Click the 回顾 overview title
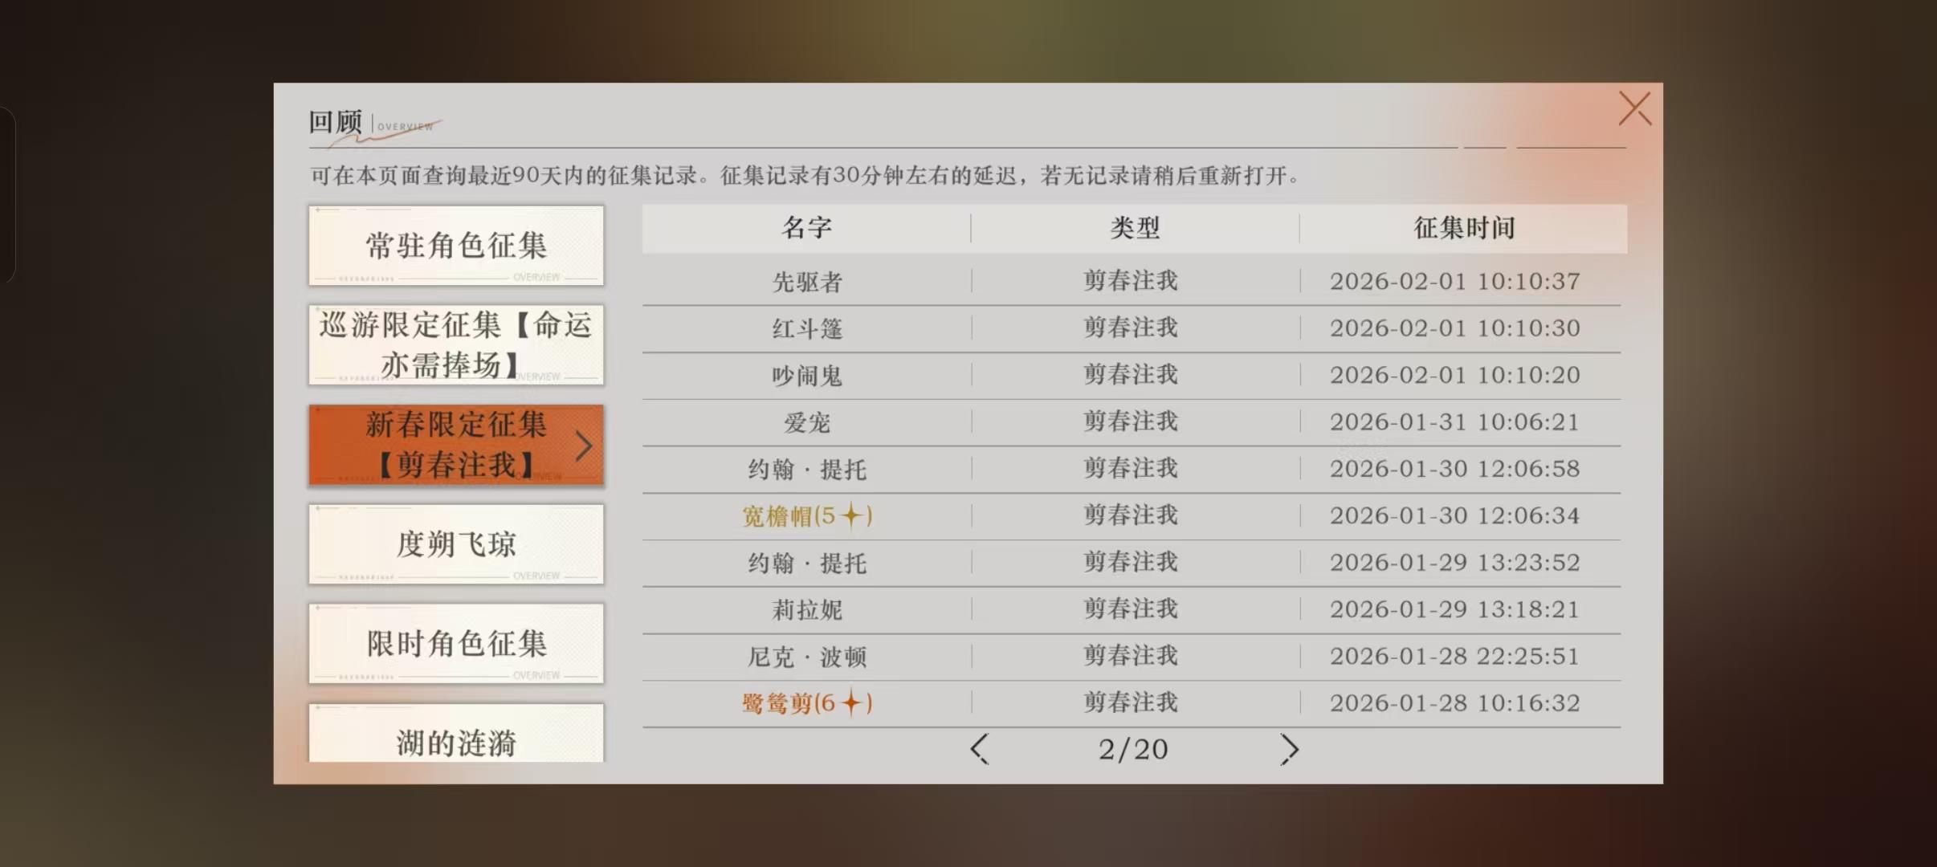This screenshot has width=1937, height=867. click(336, 123)
